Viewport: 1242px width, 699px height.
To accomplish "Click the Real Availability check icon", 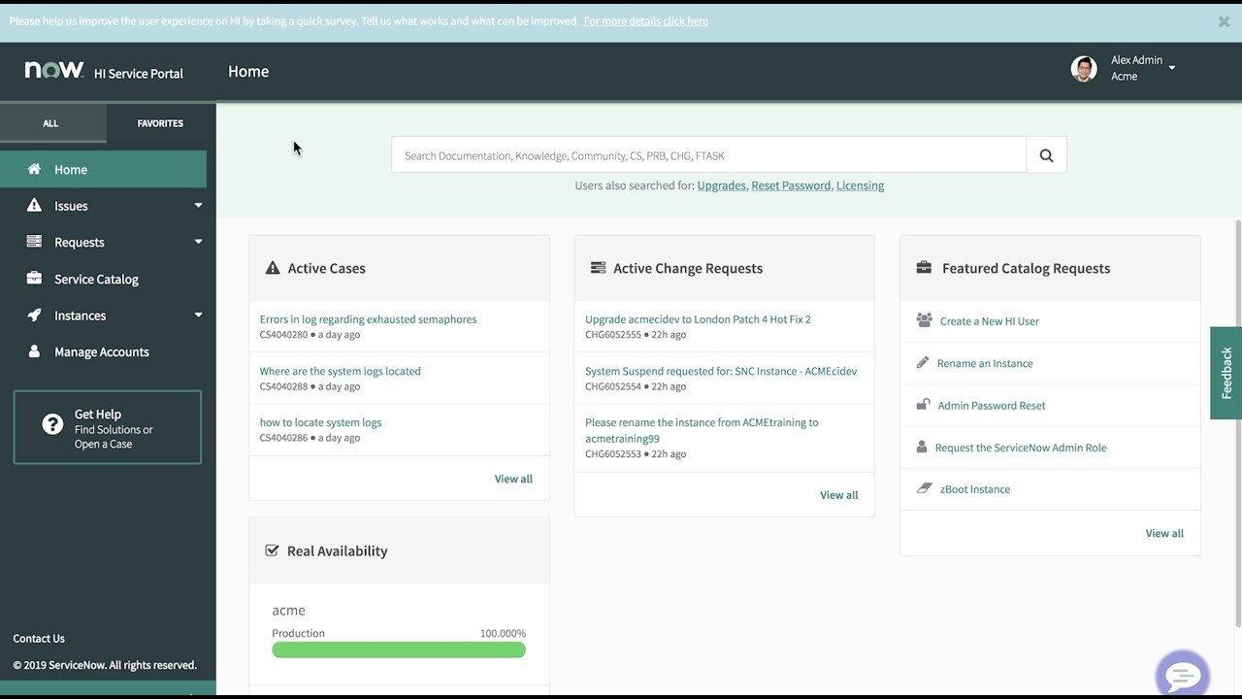I will click(x=272, y=550).
